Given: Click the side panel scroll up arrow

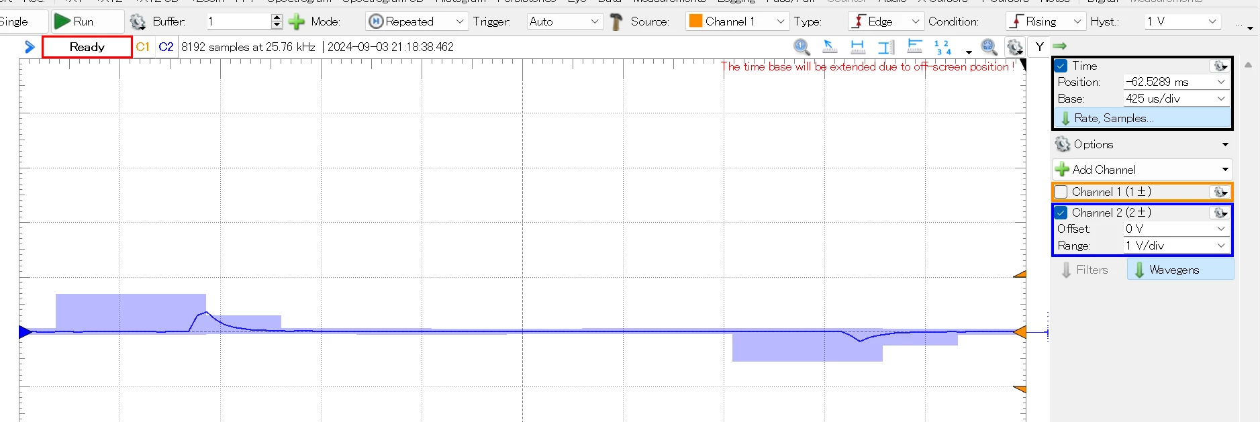Looking at the screenshot, I should (x=1248, y=65).
